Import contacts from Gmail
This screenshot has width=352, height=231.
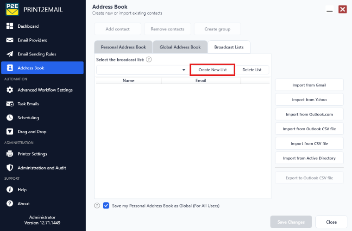pos(309,85)
